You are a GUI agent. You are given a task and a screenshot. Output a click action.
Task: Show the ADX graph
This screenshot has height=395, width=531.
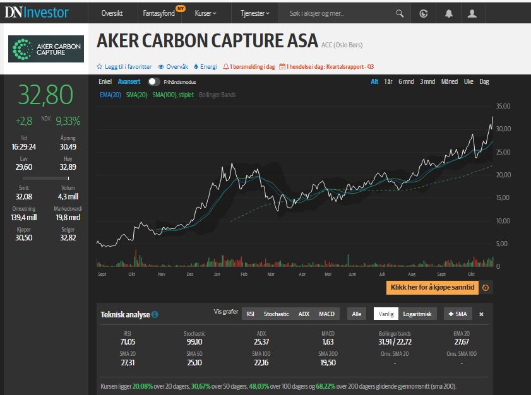click(304, 314)
